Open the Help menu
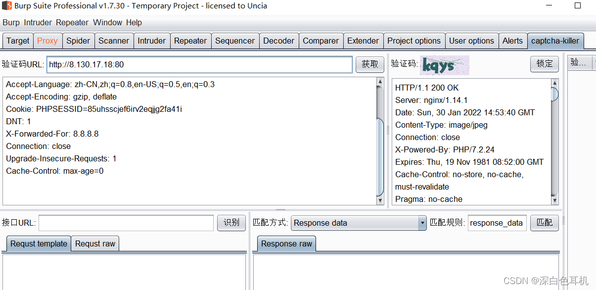The height and width of the screenshot is (290, 596). click(134, 22)
